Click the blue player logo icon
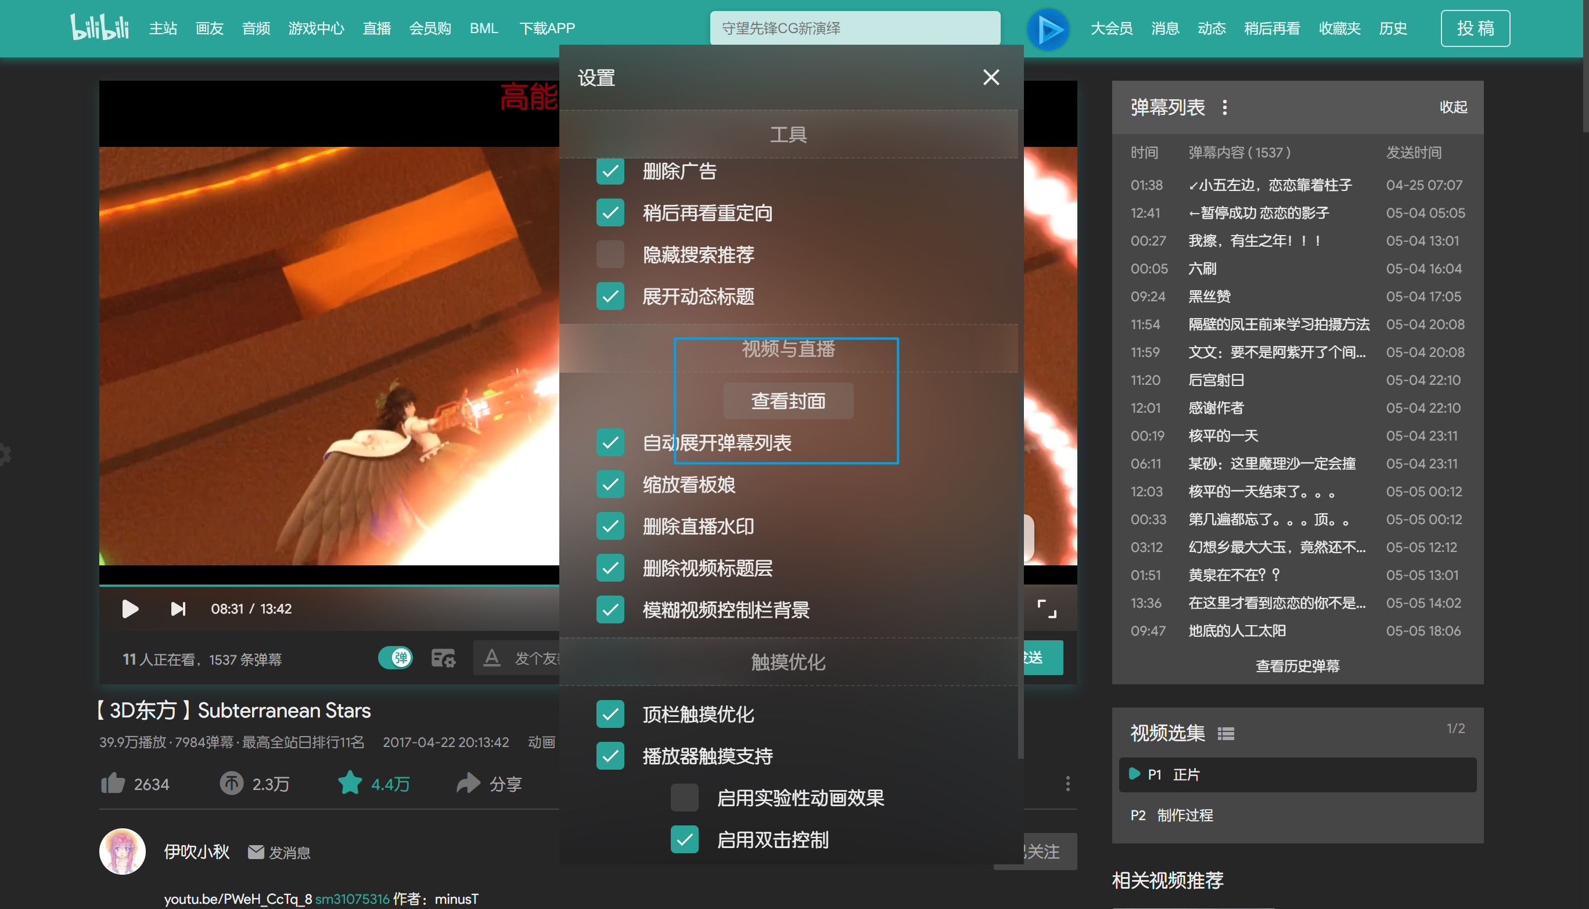The image size is (1589, 909). pos(1048,28)
